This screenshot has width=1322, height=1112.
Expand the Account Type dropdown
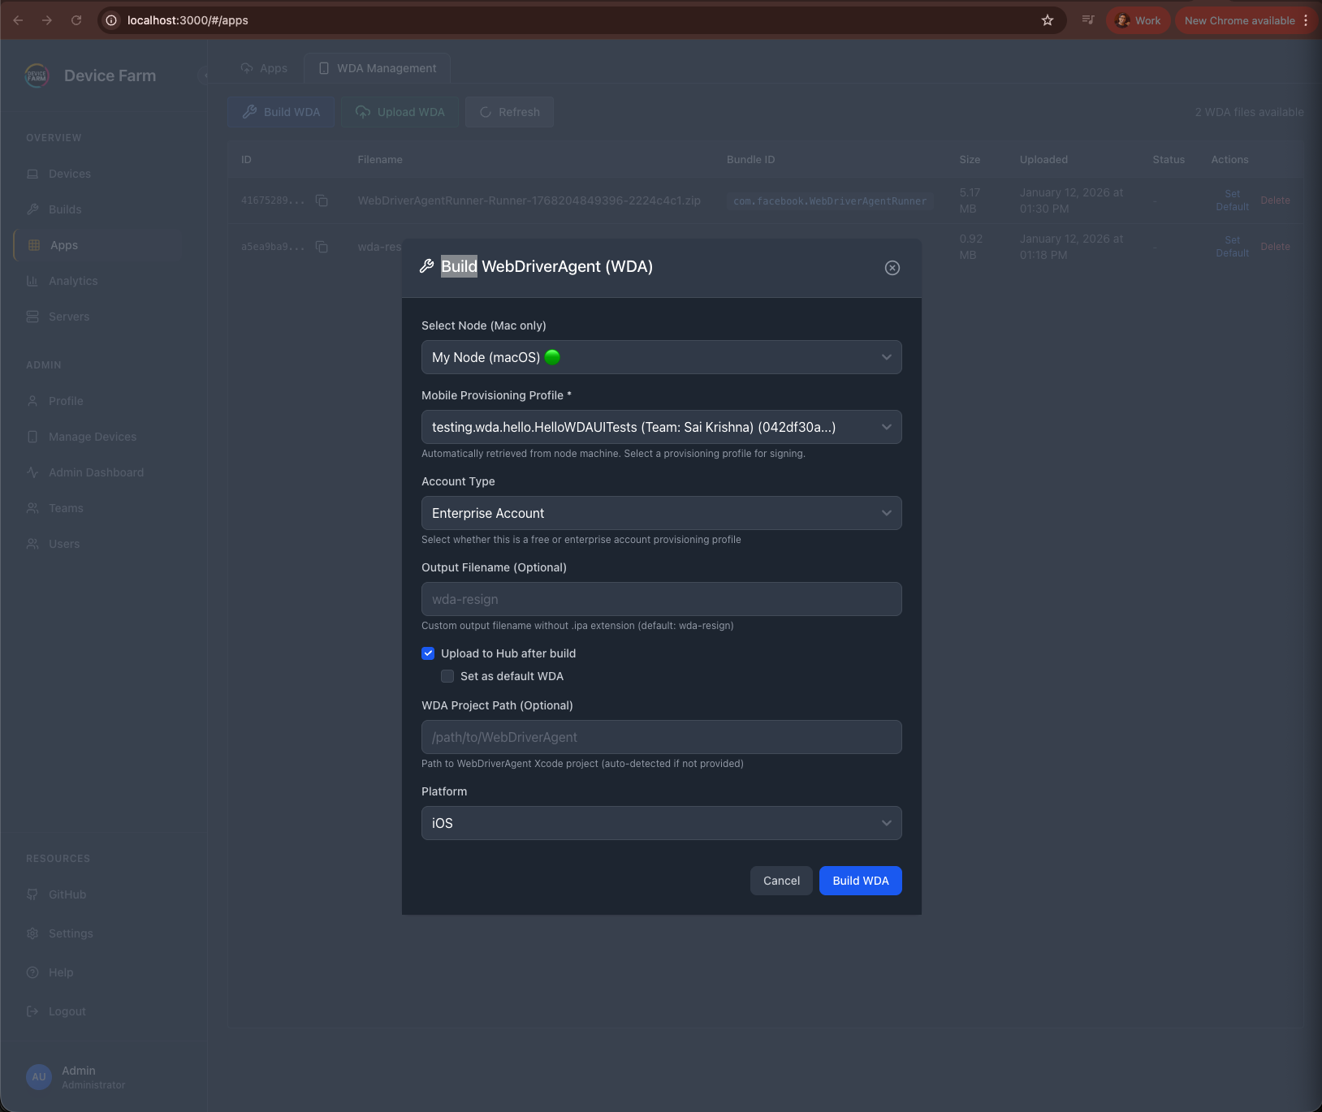[x=661, y=513]
